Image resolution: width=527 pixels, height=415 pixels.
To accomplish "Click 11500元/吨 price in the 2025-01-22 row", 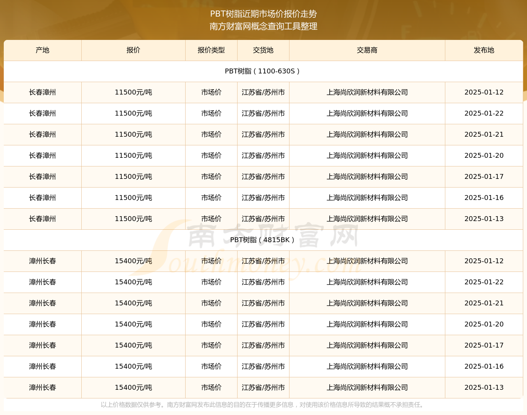I will [133, 113].
